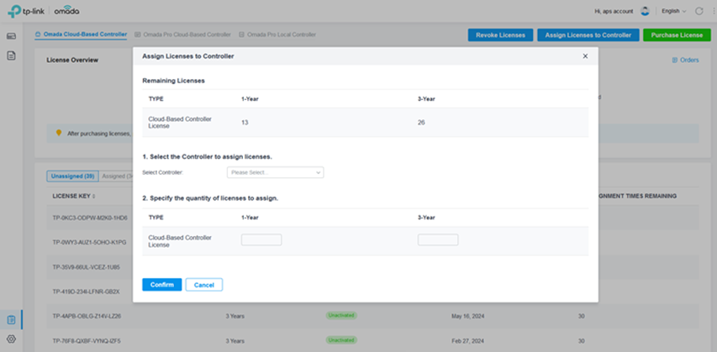Click license key TP-419D-234I-LFNR-GB2X
717x352 pixels.
coord(86,292)
